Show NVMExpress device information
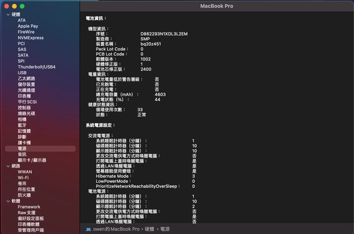Viewport: 354px width, 234px height. tap(30, 38)
